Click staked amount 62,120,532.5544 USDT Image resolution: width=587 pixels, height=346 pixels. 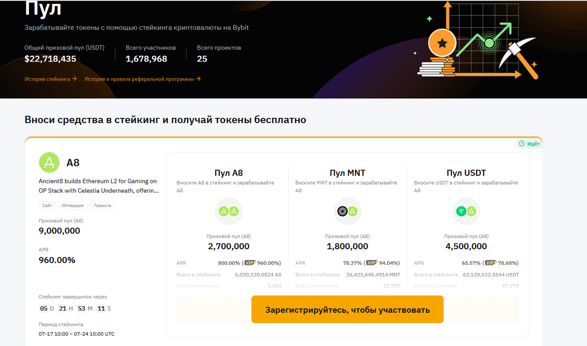[491, 275]
